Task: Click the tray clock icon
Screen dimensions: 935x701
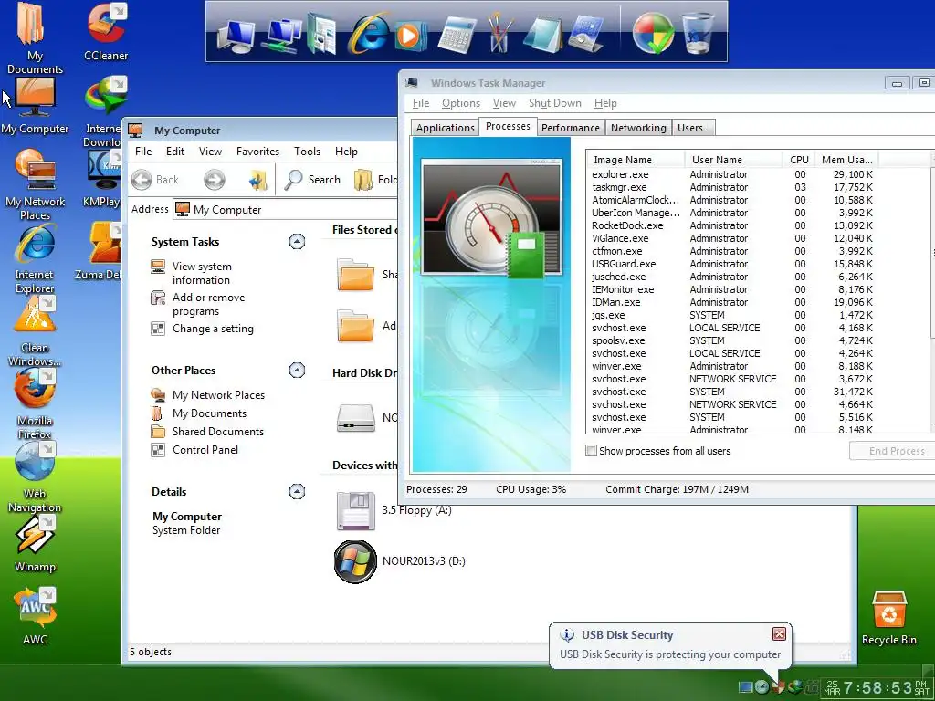Action: point(762,687)
